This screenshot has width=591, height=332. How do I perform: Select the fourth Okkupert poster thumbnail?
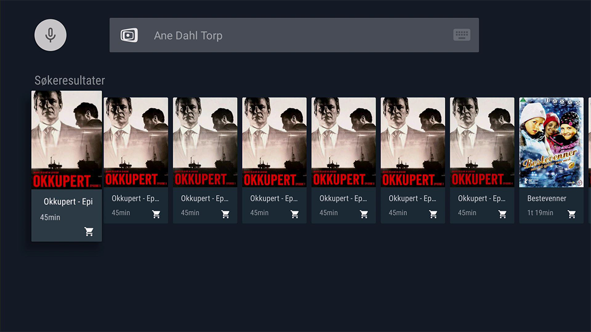[x=274, y=142]
